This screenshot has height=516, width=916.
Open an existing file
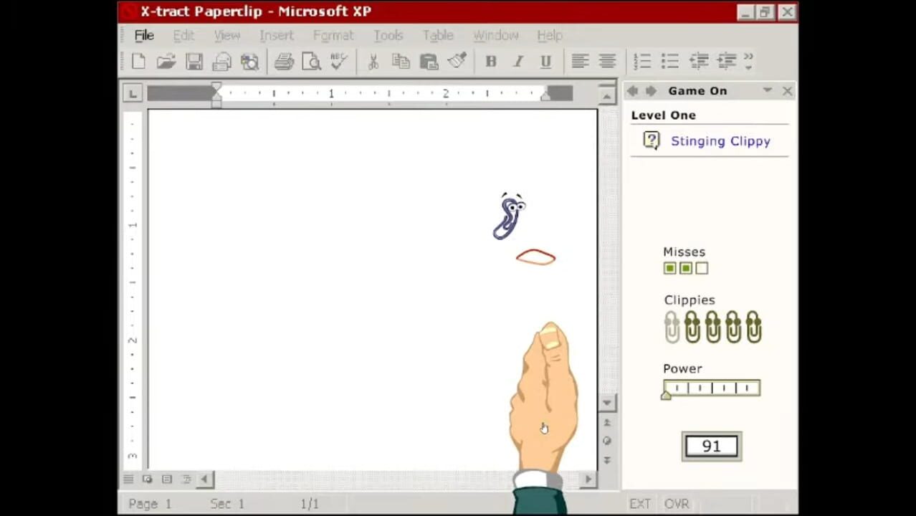point(166,62)
